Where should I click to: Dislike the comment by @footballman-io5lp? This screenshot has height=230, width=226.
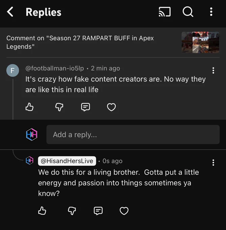coord(59,107)
